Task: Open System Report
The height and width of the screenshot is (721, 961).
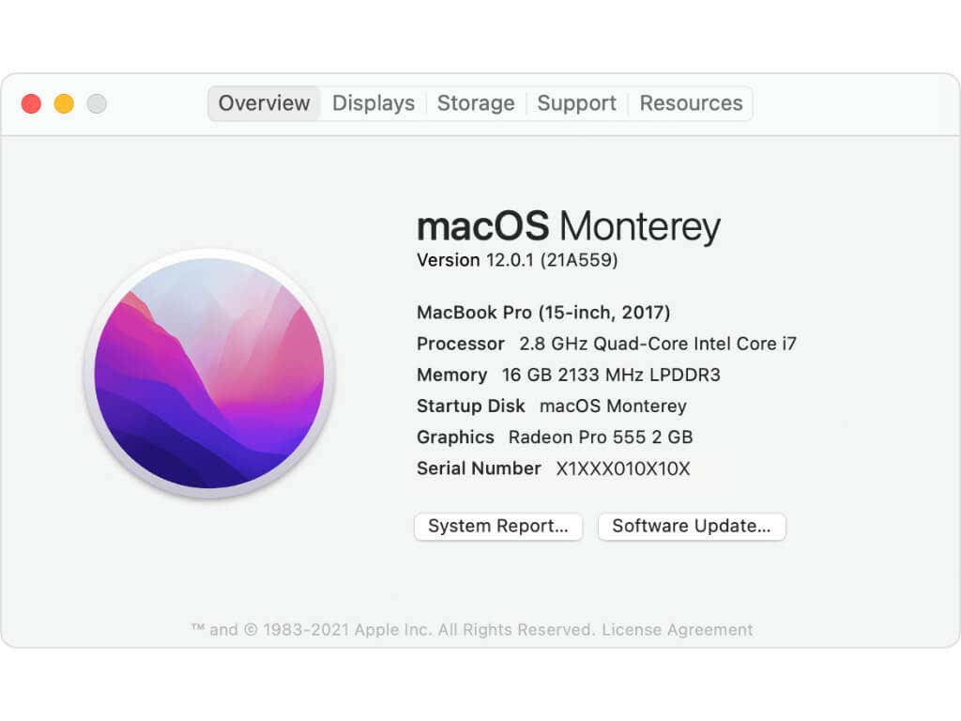Action: 498,526
